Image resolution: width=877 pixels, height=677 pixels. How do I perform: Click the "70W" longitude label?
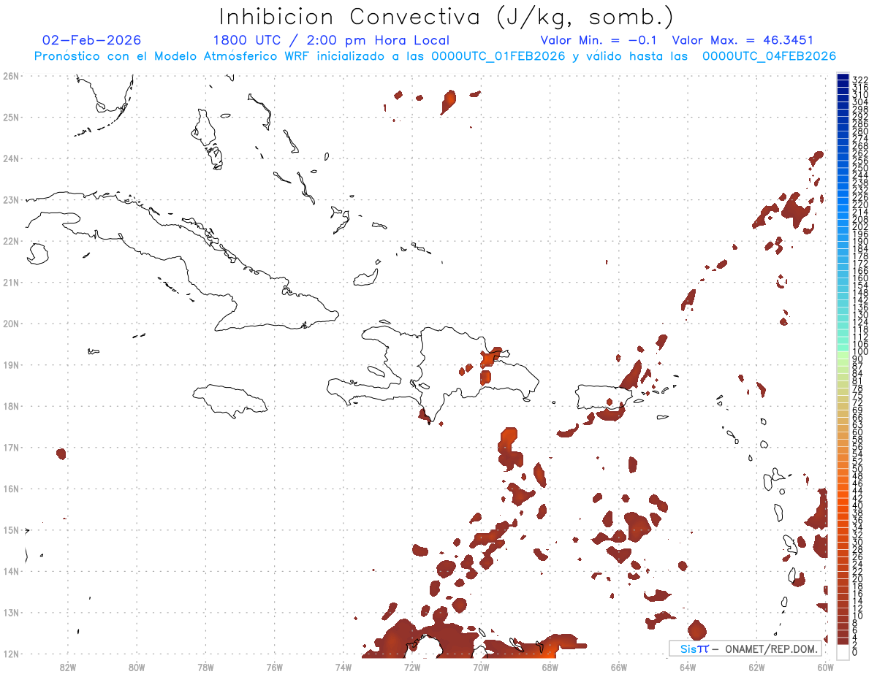tap(481, 666)
